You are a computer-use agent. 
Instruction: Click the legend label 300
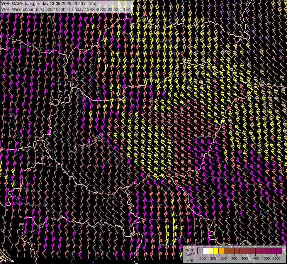(x=213, y=258)
